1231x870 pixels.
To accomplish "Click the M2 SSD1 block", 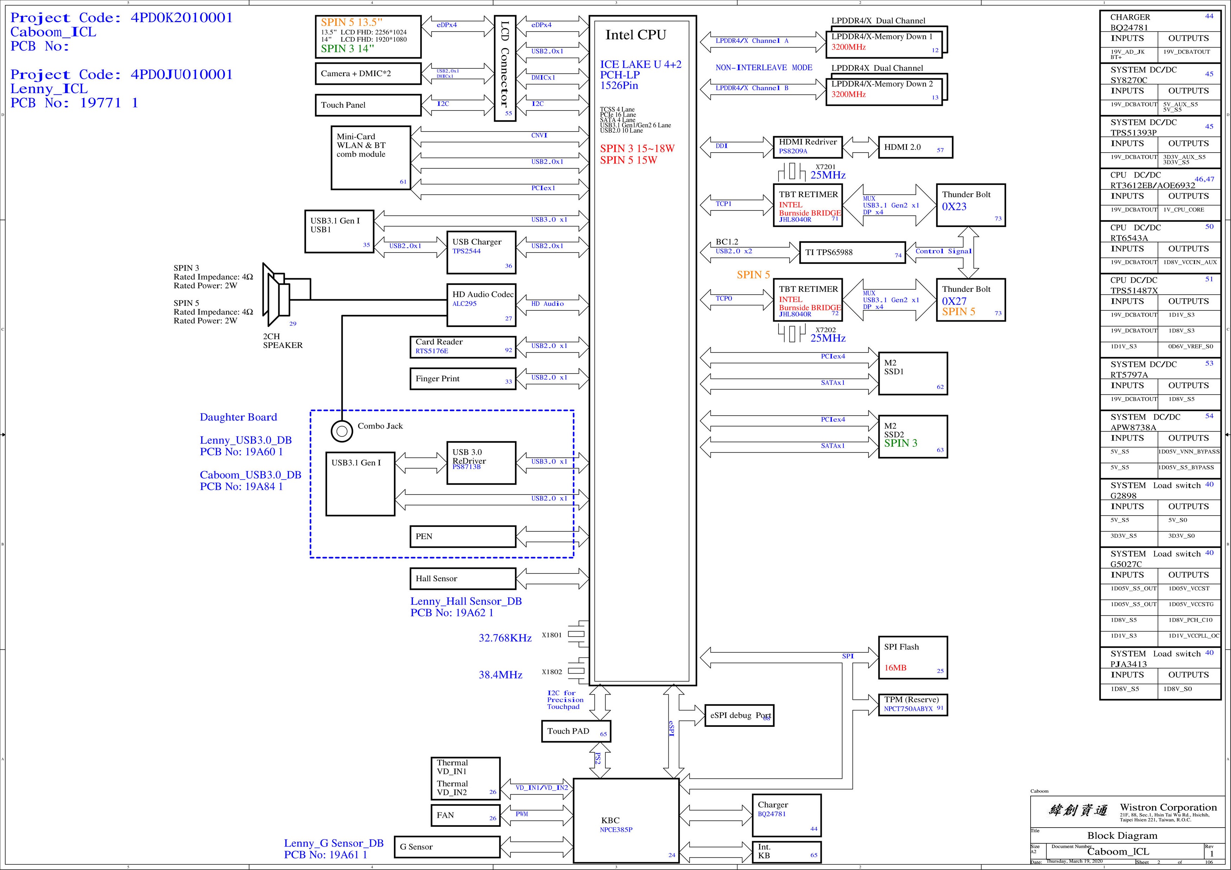I will [x=913, y=373].
